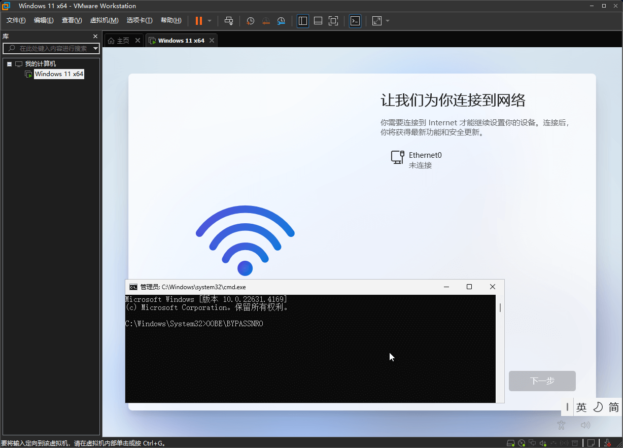
Task: Click the full screen mode icon
Action: [x=333, y=21]
